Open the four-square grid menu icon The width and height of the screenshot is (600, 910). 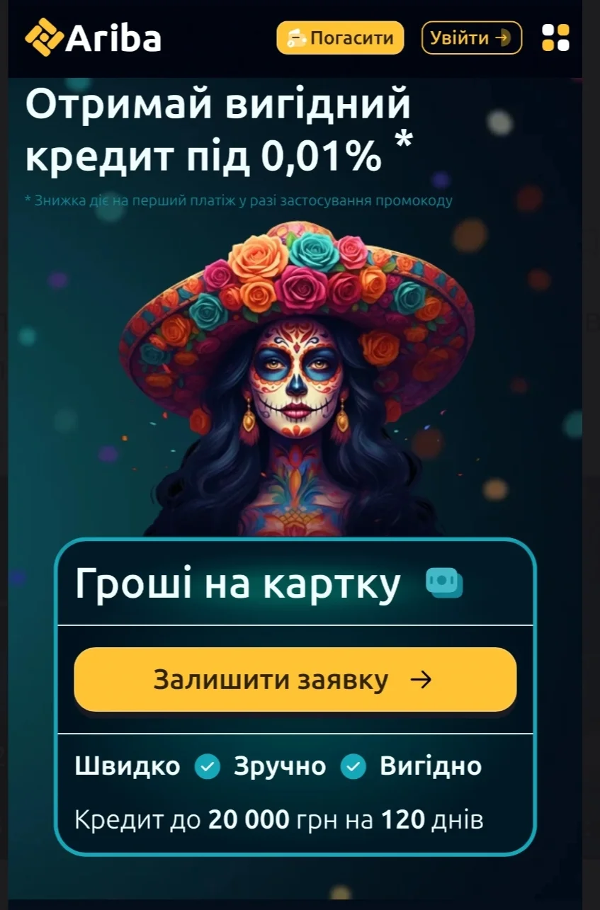(x=556, y=38)
